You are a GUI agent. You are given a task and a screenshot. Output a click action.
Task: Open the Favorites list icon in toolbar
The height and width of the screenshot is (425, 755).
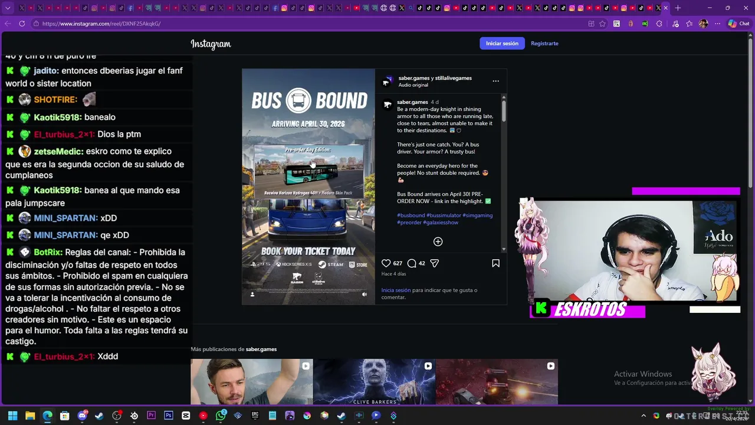[x=689, y=24]
